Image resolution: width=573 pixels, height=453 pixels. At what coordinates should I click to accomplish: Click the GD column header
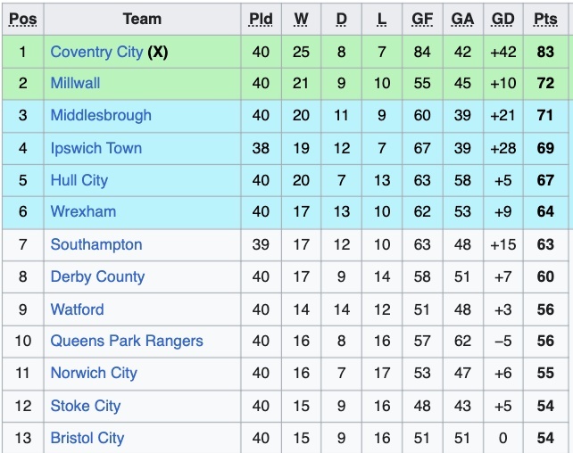pyautogui.click(x=503, y=19)
